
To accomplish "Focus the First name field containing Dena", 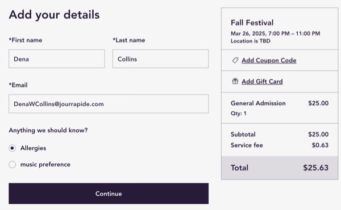I will (57, 59).
